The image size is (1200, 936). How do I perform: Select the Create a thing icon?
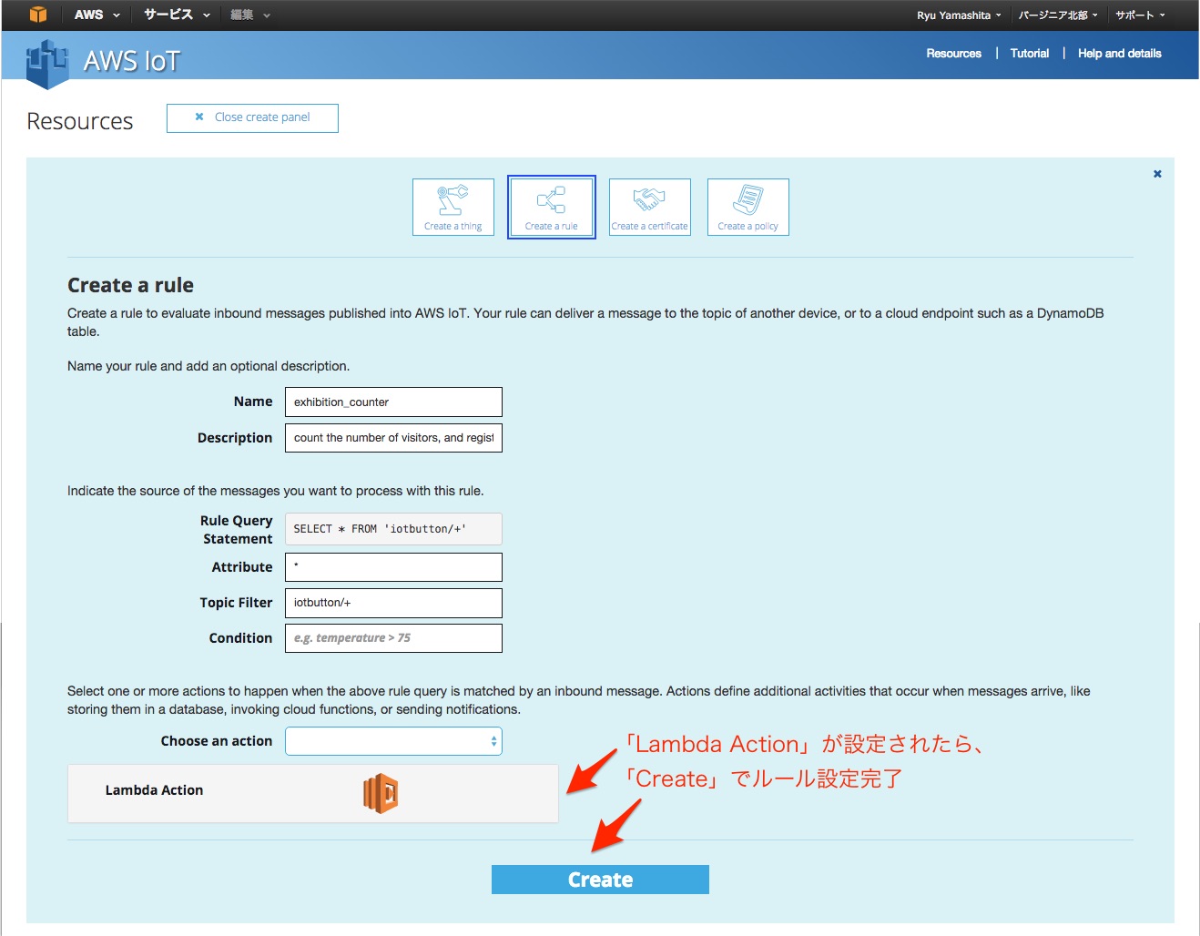click(x=453, y=207)
